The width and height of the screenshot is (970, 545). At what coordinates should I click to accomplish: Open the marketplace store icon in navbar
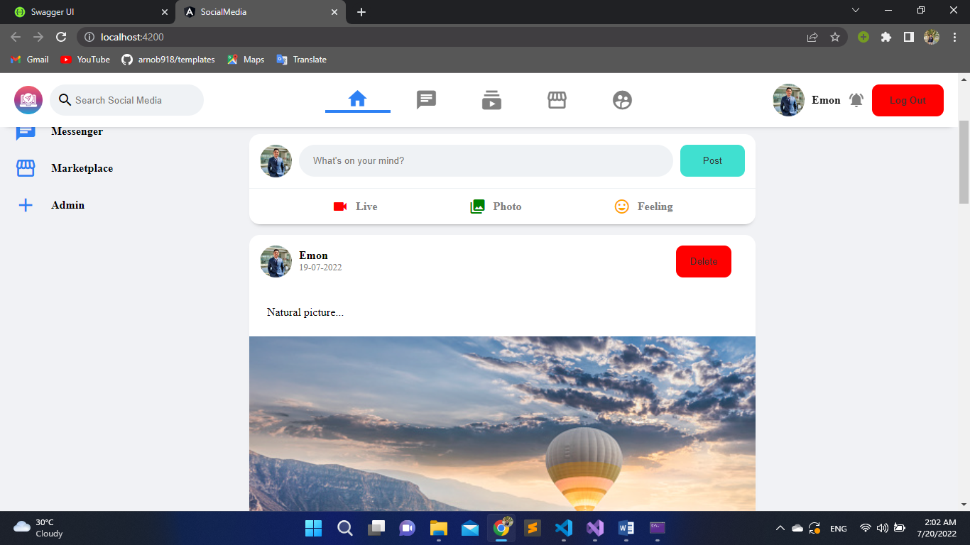(557, 100)
